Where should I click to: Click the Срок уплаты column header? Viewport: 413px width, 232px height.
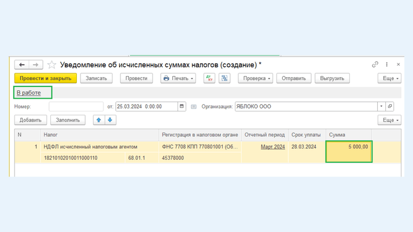click(307, 135)
